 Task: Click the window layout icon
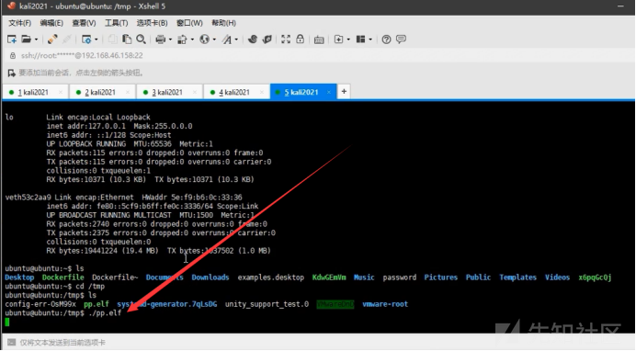tap(360, 40)
